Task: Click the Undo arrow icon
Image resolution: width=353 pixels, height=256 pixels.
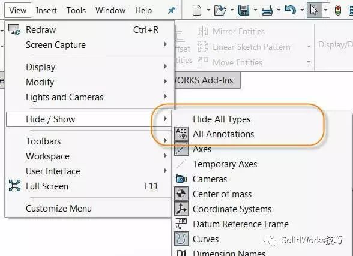Action: [291, 10]
